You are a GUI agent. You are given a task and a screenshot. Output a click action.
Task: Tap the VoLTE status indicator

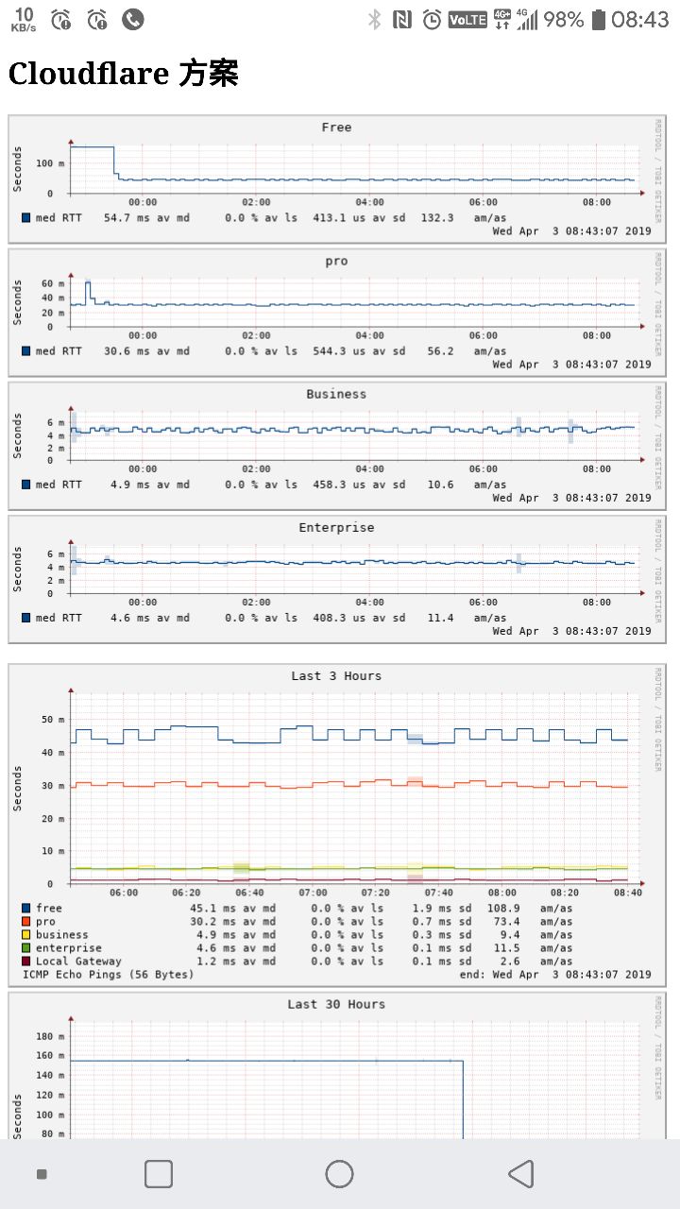tap(467, 19)
